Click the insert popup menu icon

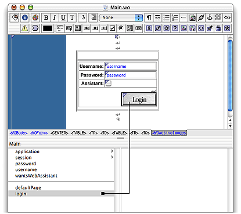pos(138,28)
